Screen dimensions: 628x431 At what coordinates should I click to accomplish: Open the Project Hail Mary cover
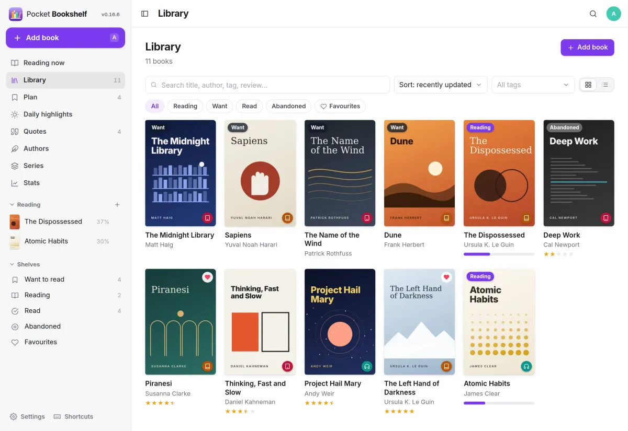pos(340,322)
